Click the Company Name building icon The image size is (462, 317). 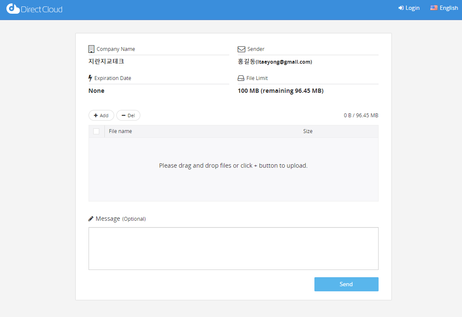click(x=91, y=49)
